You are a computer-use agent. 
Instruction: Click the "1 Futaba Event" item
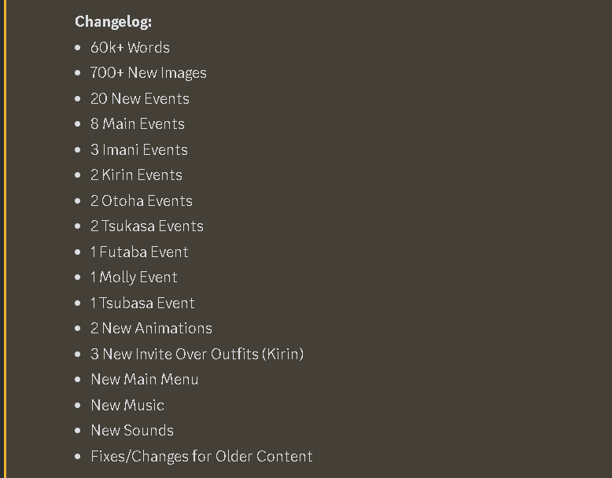pyautogui.click(x=139, y=252)
